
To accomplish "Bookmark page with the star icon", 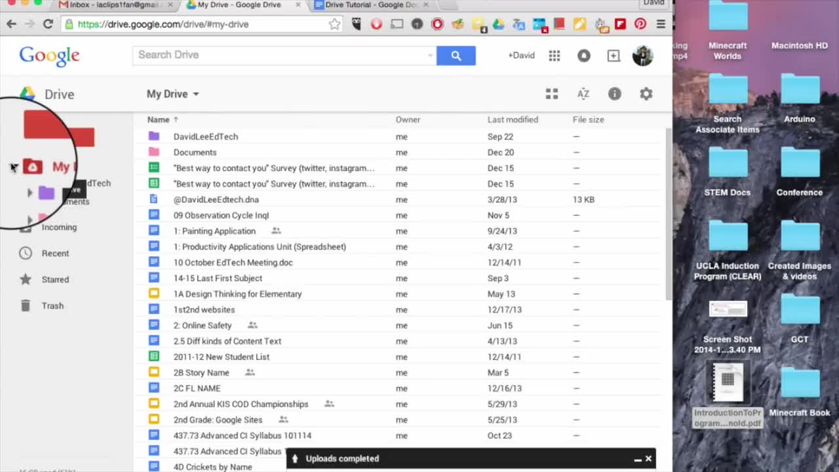I will 334,24.
